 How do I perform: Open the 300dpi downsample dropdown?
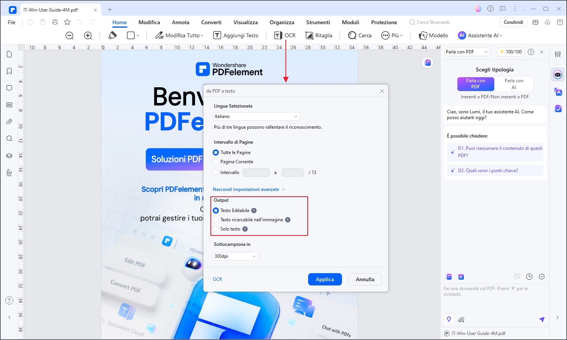pos(236,256)
